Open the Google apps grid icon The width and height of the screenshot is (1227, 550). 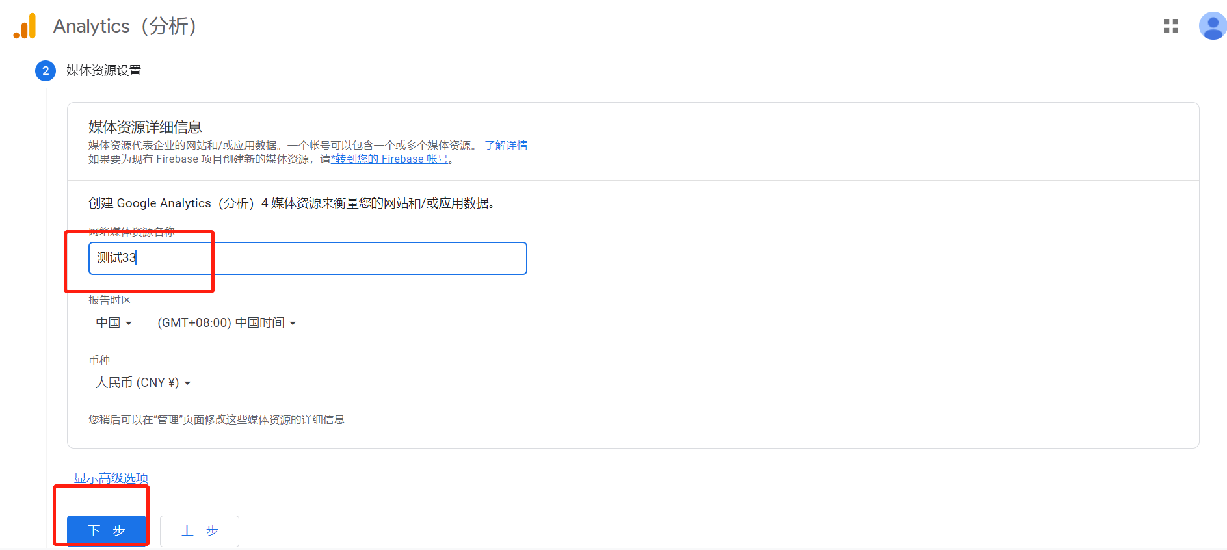click(1171, 26)
